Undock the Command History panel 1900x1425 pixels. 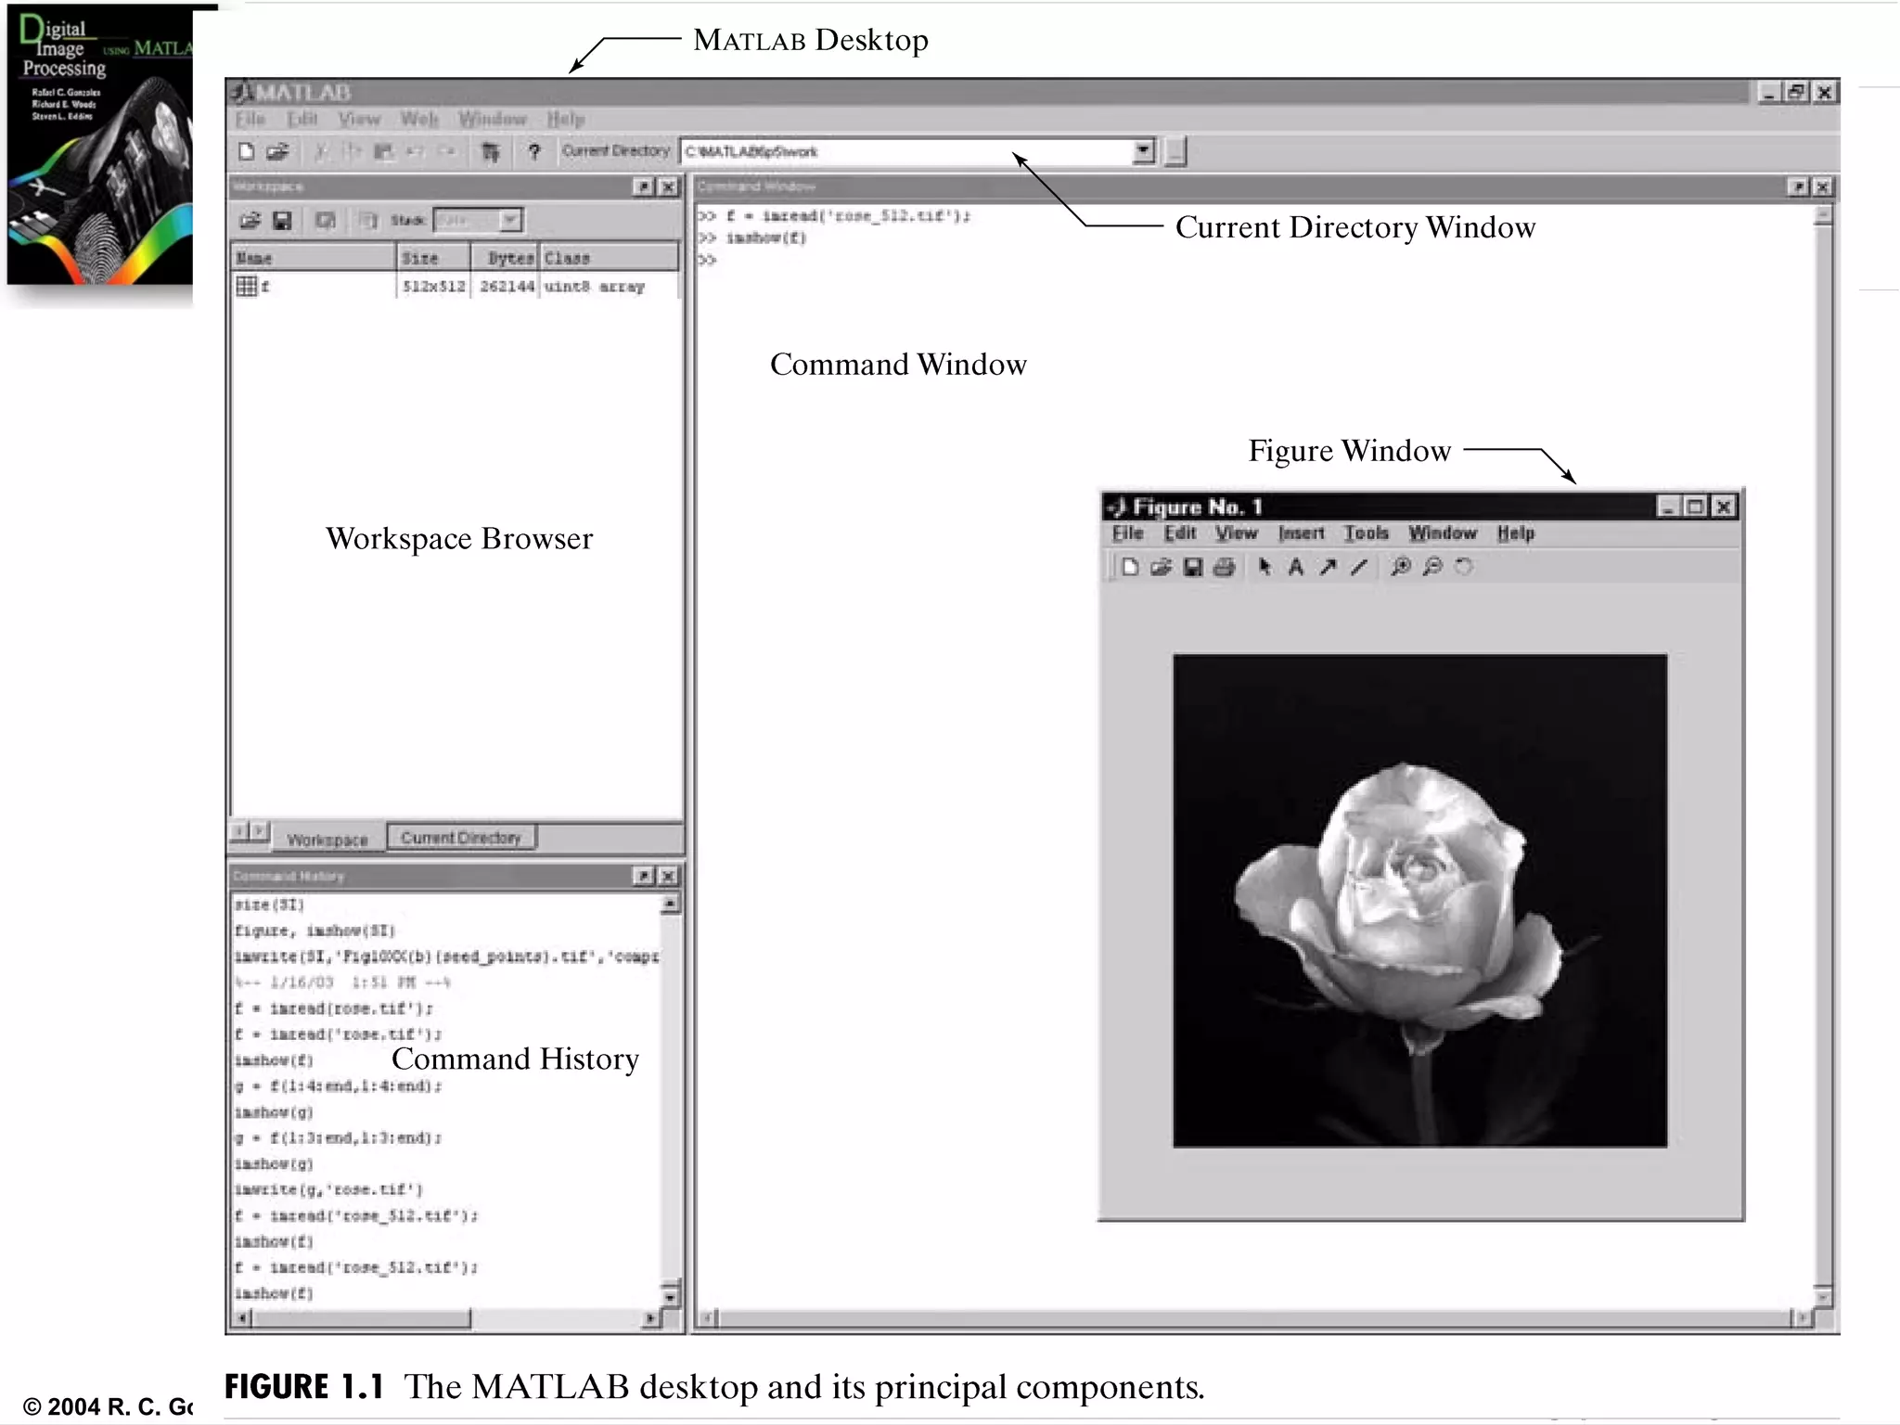pyautogui.click(x=643, y=876)
